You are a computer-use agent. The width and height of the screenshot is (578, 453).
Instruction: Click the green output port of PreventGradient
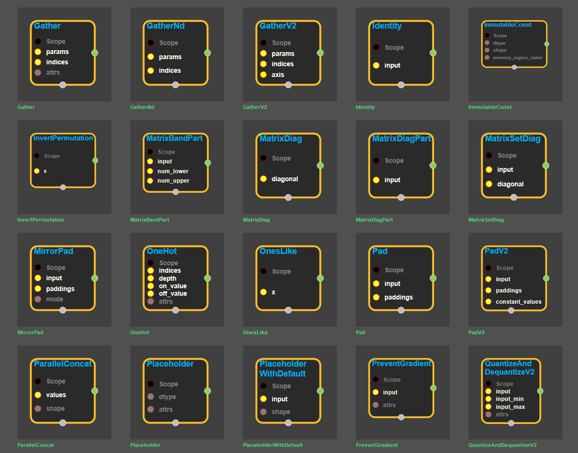pyautogui.click(x=433, y=388)
